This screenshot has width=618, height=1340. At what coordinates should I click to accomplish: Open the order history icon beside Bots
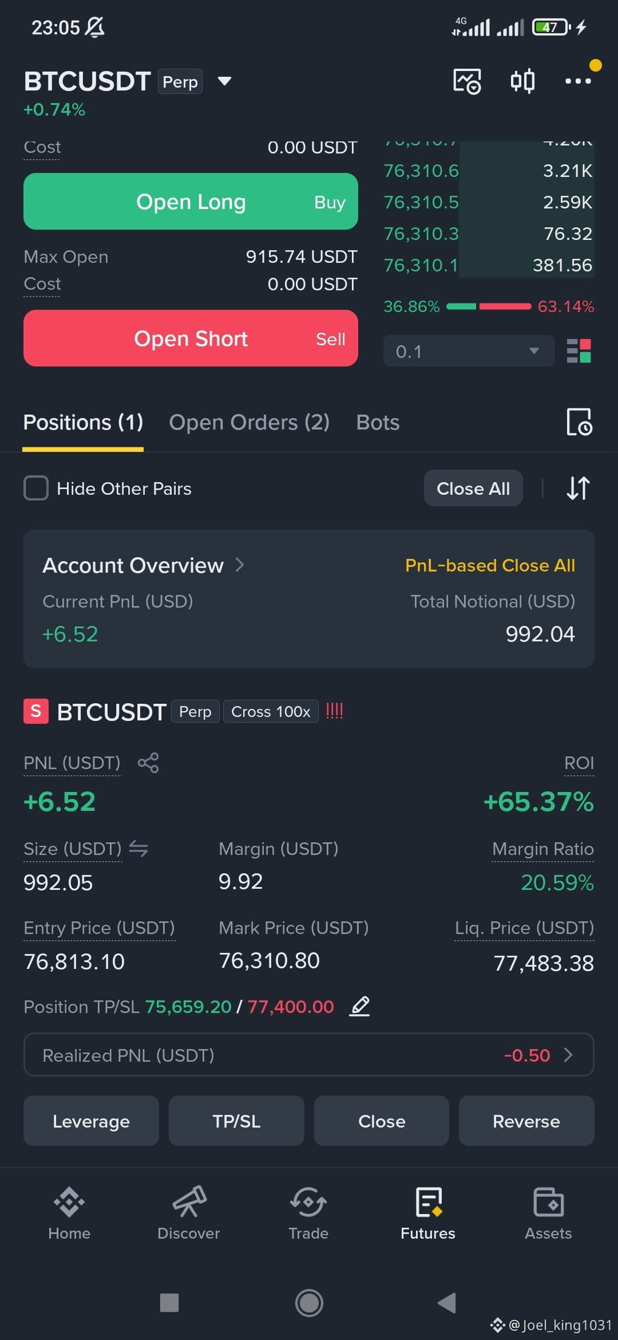point(579,422)
